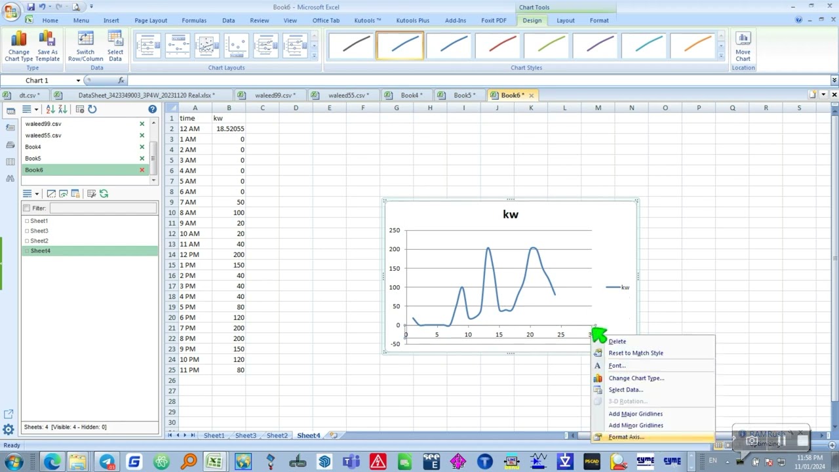Click sort A to Z icon in navigation pane
Image resolution: width=839 pixels, height=472 pixels.
pos(50,109)
